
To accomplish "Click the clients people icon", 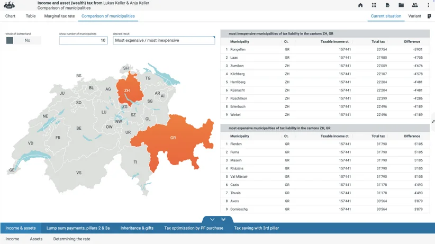I will click(x=415, y=5).
